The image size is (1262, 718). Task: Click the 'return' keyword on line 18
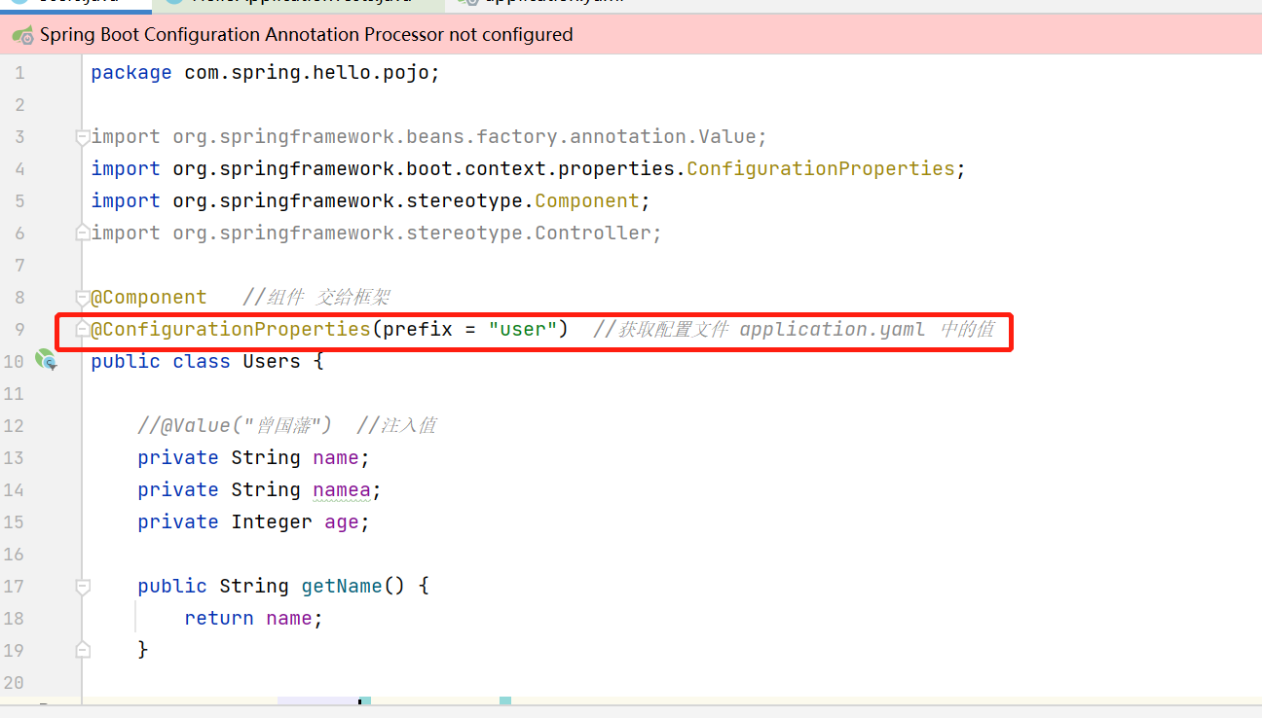pos(219,618)
